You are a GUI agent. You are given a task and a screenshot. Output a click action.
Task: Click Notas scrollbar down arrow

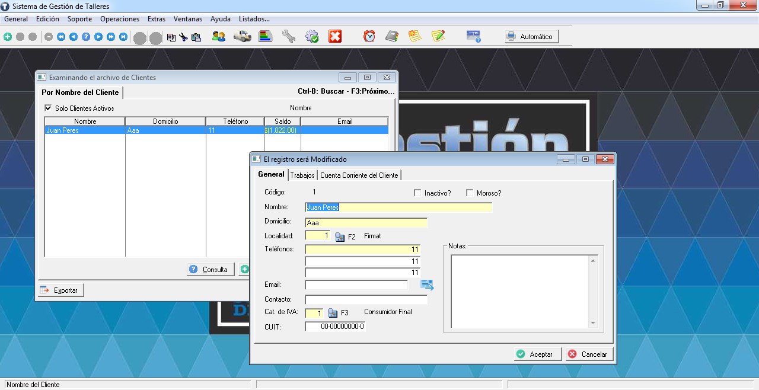(593, 323)
